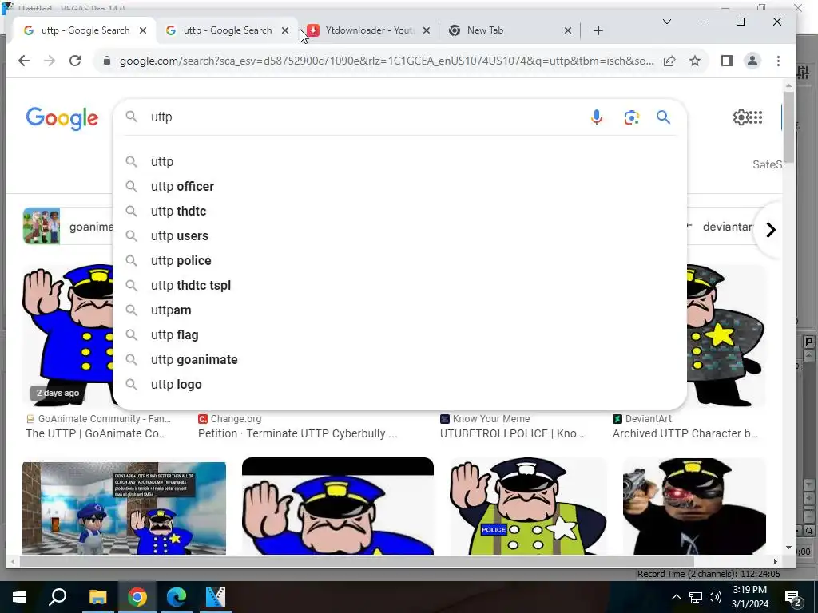Image resolution: width=818 pixels, height=613 pixels.
Task: Choose suggestion 'uttp officer'
Action: coord(399,187)
